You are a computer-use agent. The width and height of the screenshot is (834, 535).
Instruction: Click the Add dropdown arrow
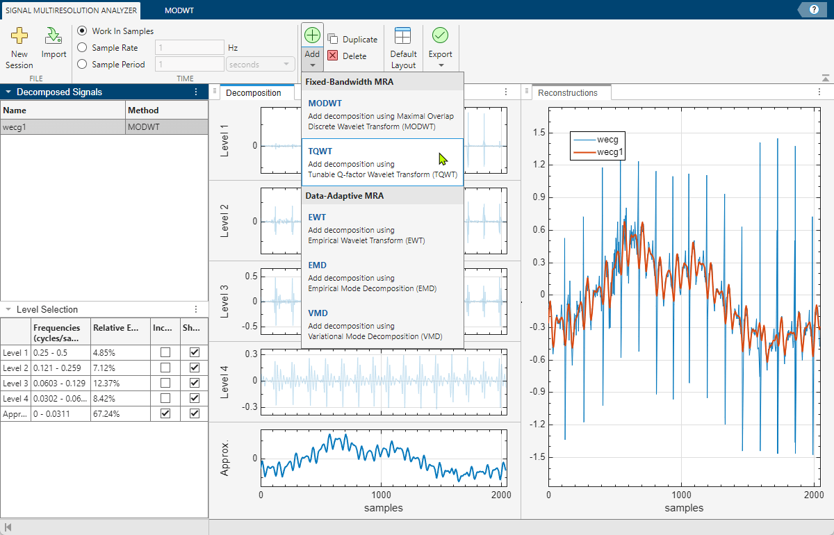(311, 64)
